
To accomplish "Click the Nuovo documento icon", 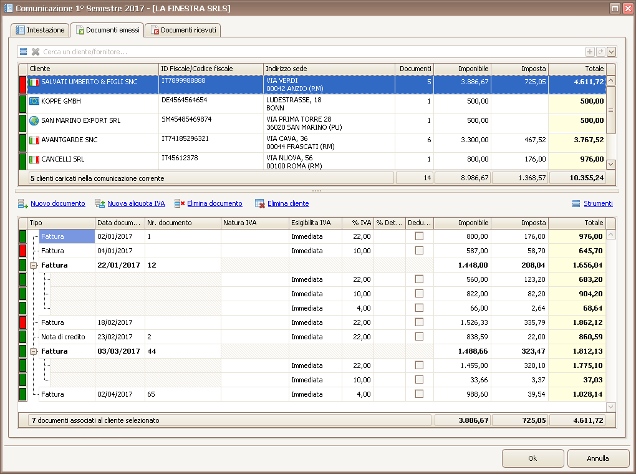I will [23, 203].
